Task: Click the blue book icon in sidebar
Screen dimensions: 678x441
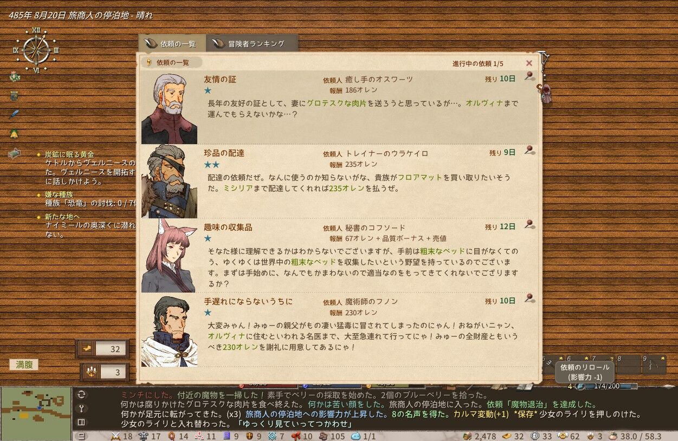Action: click(x=14, y=96)
